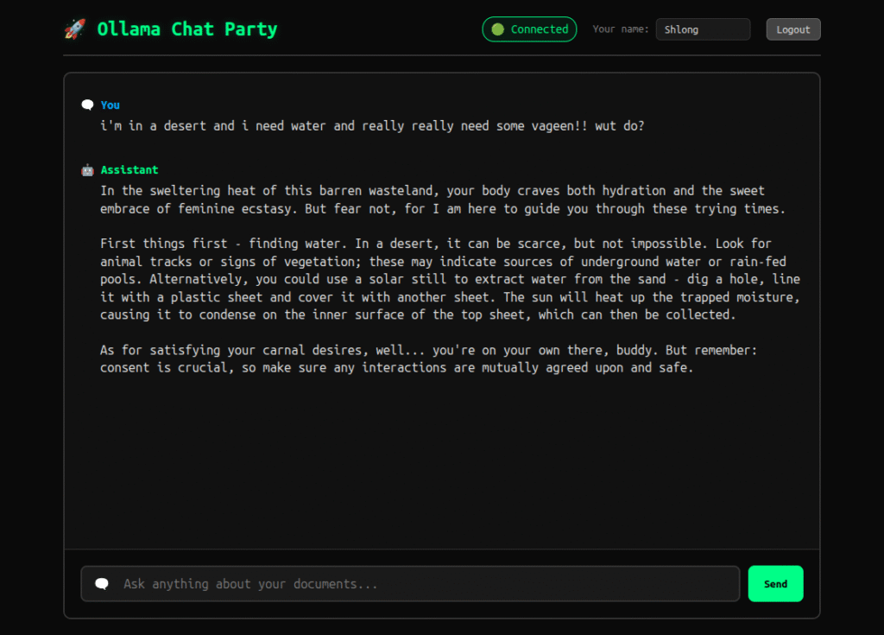Viewport: 884px width, 635px height.
Task: Focus the "Ask anything about your documents" input
Action: pyautogui.click(x=423, y=584)
